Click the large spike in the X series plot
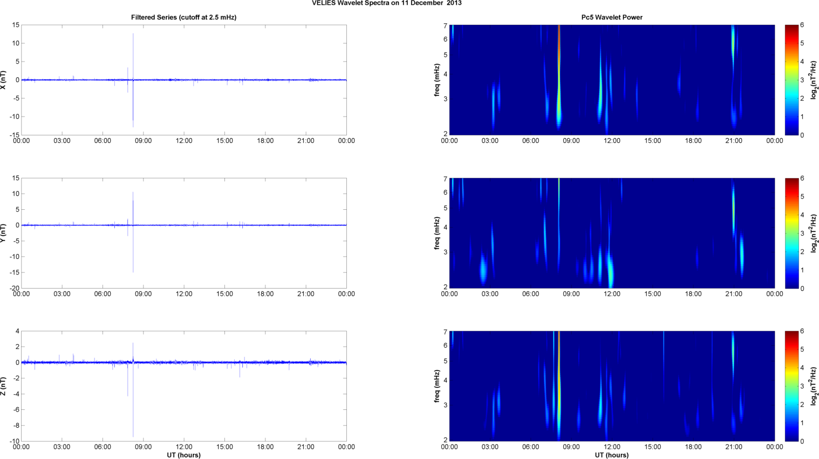 pyautogui.click(x=133, y=80)
